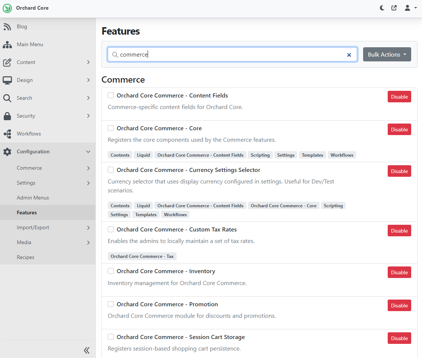Click the Workflows diagram icon

tap(7, 134)
